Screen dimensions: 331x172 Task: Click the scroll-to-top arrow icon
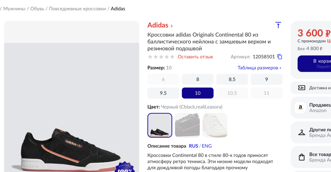click(278, 25)
